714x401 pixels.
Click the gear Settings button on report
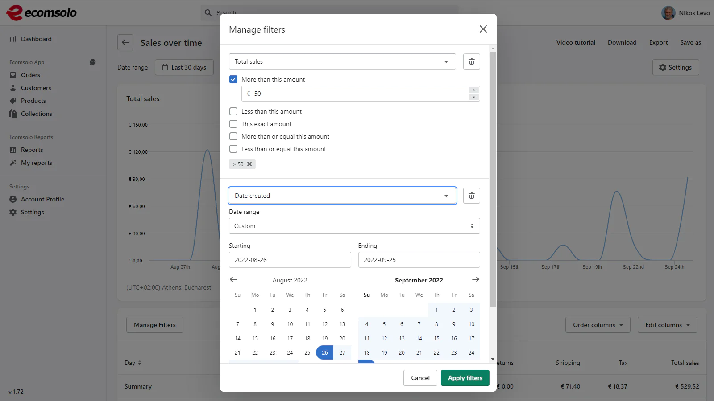[x=676, y=67]
